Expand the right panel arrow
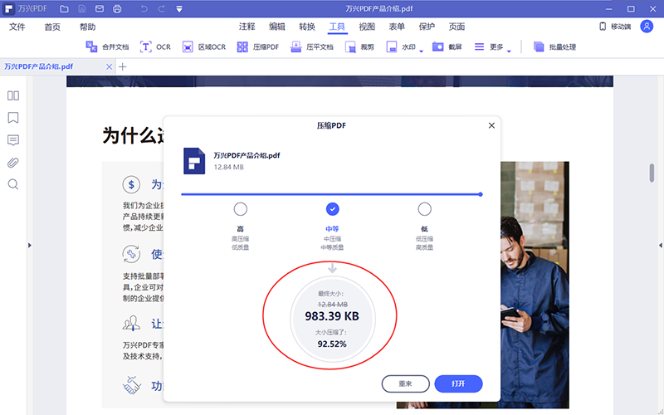 click(661, 245)
